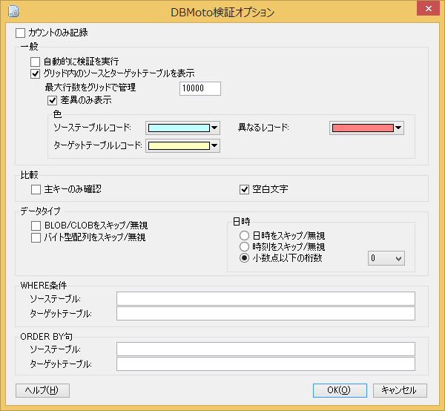The image size is (445, 411).
Task: Click ORDER BY句 ターゲットテーブル input field
Action: tap(266, 364)
